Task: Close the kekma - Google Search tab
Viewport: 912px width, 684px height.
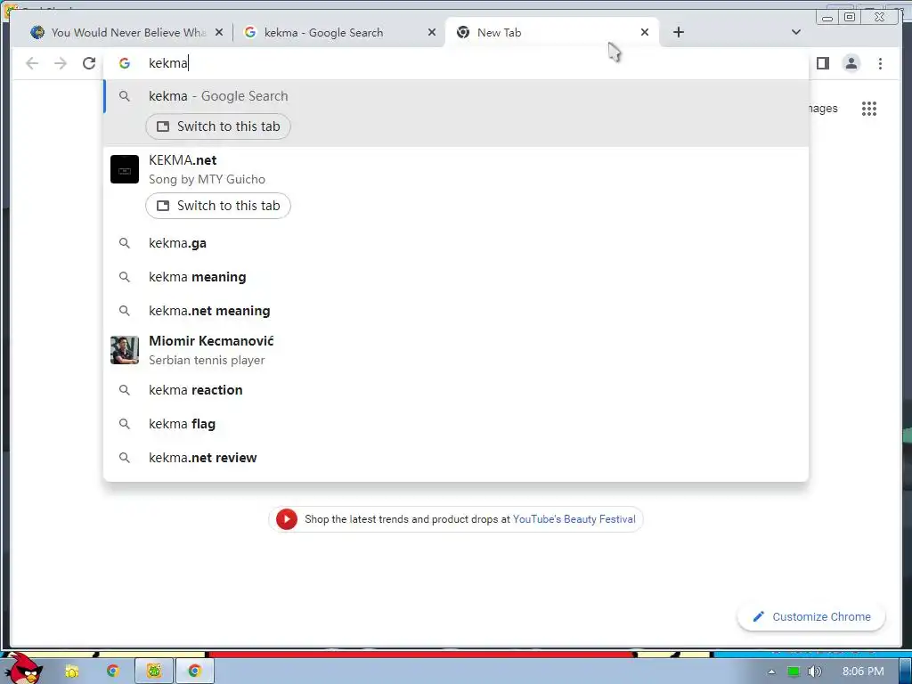Action: (x=432, y=33)
